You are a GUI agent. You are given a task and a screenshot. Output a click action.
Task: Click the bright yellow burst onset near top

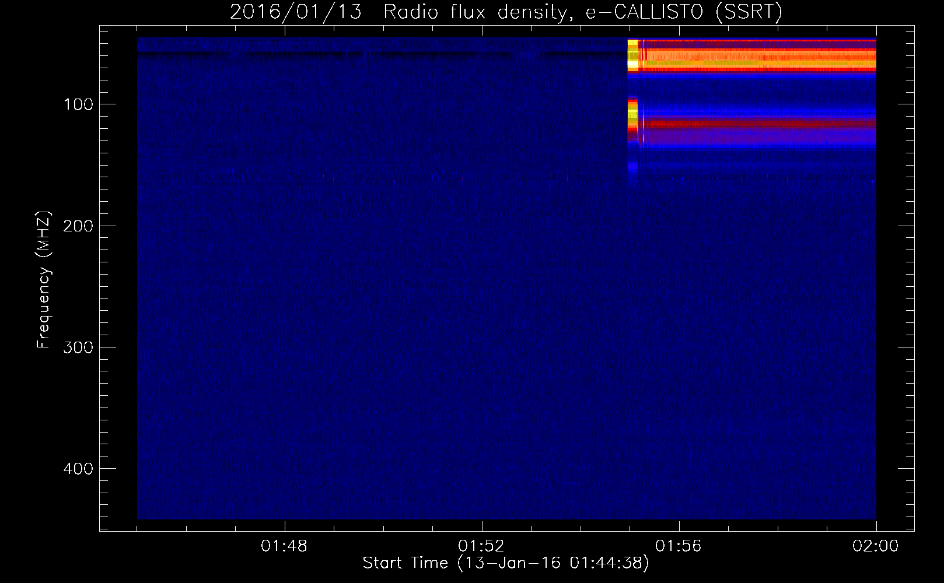[x=633, y=55]
